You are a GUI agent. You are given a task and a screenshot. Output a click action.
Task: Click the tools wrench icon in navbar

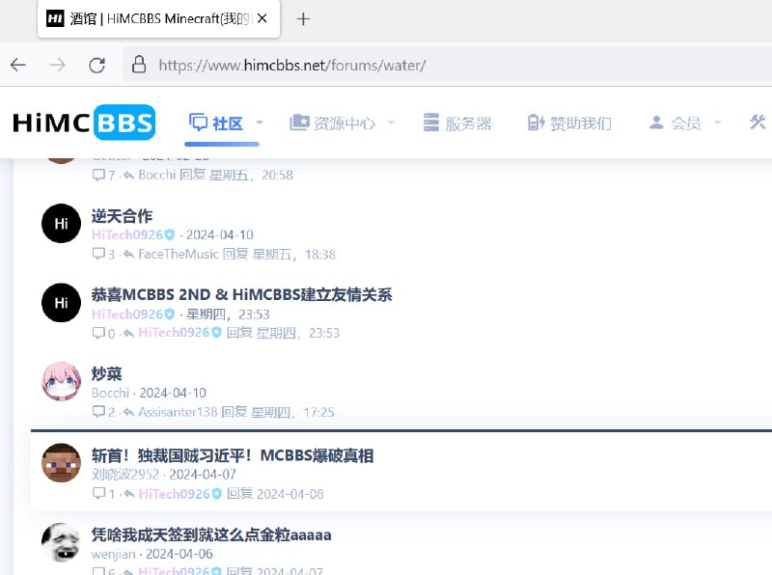tap(758, 123)
